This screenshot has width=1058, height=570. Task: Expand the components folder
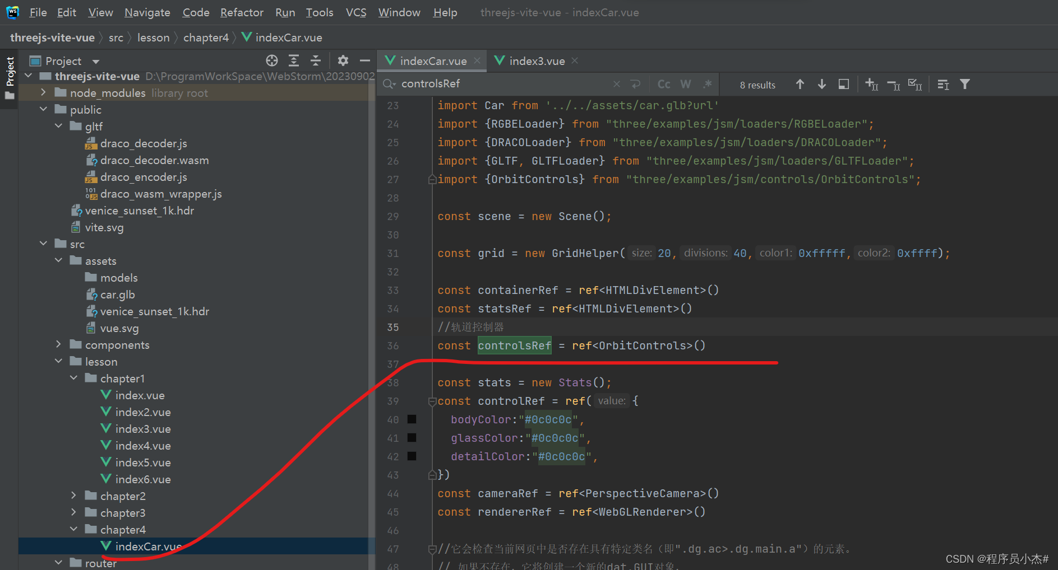click(58, 344)
